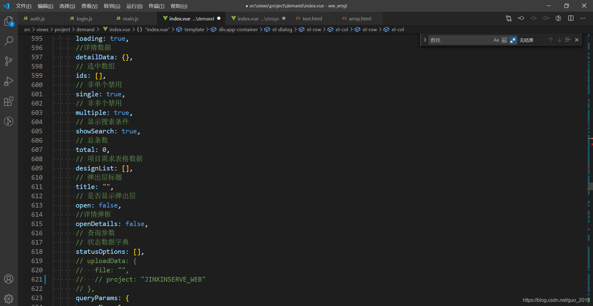Click line number 621 in gutter
This screenshot has height=306, width=593.
(37, 279)
